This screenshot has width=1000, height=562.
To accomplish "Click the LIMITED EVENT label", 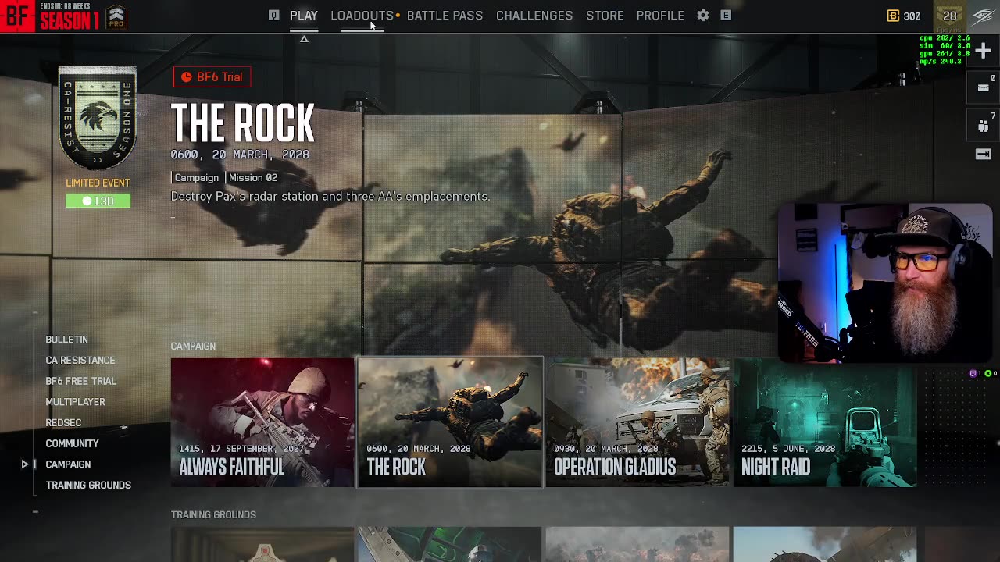I will coord(98,183).
